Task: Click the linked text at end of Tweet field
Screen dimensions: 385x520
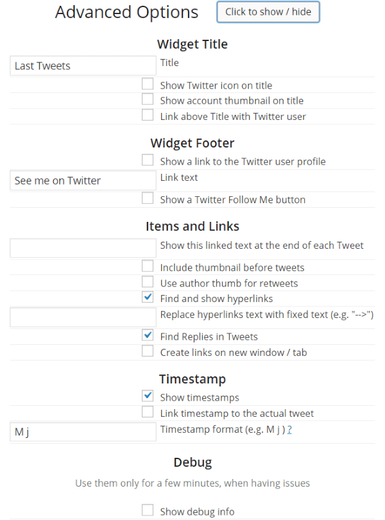Action: [82, 247]
